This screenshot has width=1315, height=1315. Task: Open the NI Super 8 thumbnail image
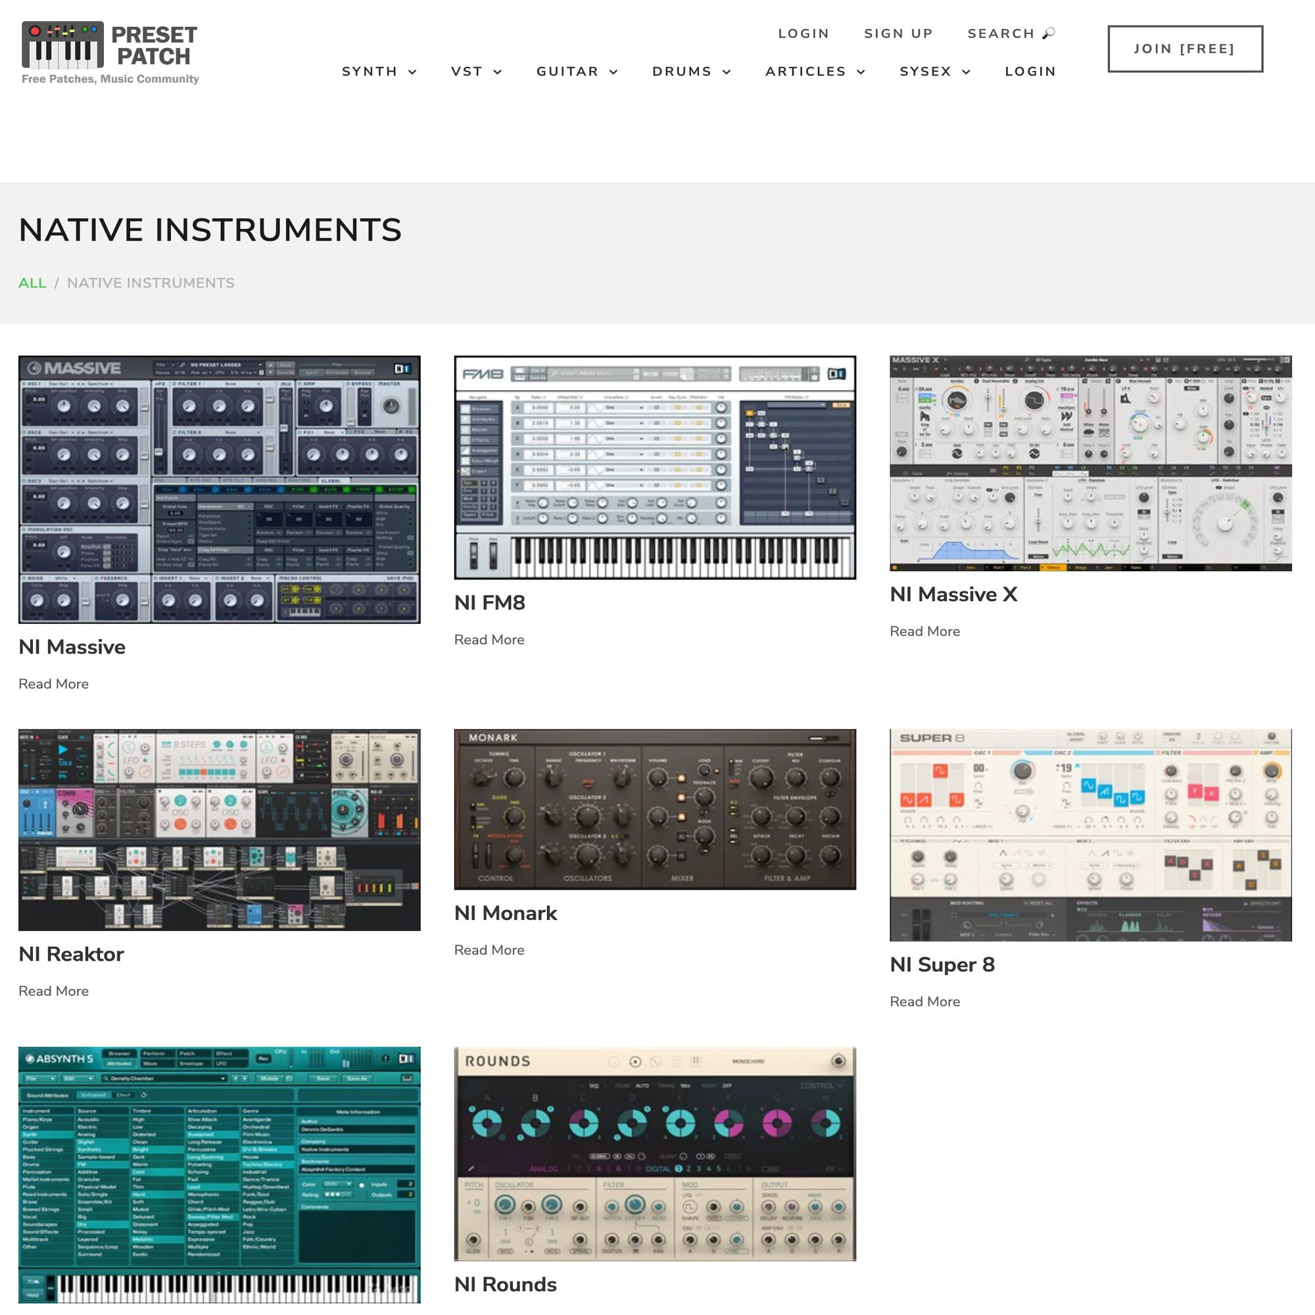[1090, 835]
